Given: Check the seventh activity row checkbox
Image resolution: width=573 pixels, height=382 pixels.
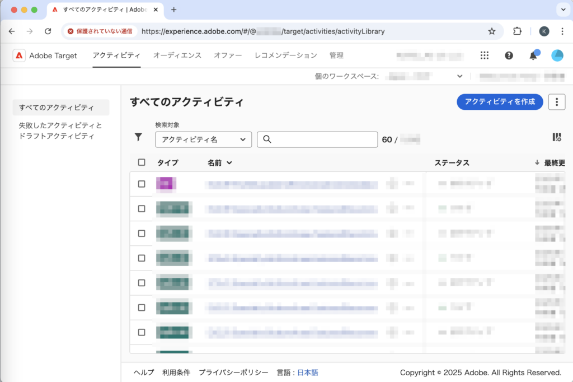Looking at the screenshot, I should tap(142, 332).
